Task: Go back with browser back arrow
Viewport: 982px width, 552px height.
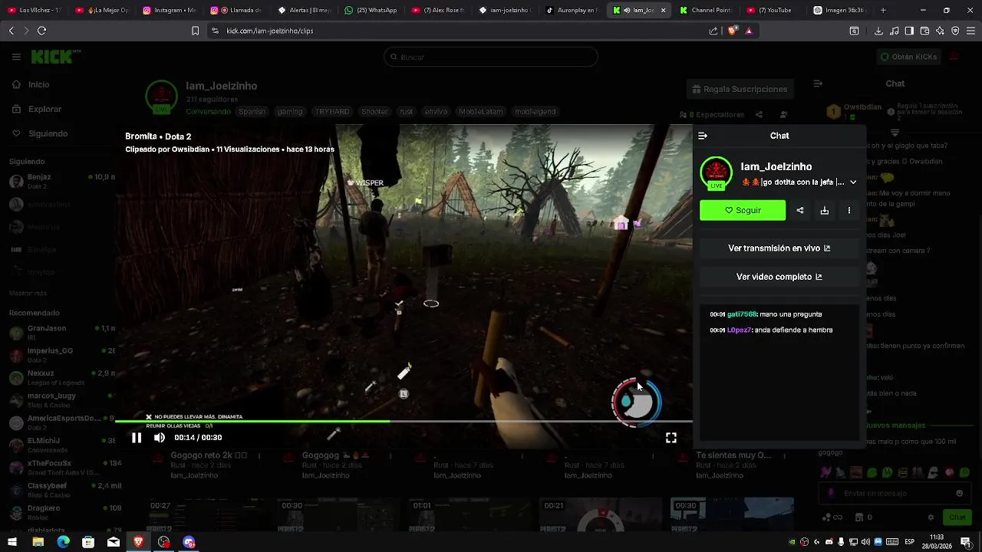Action: 12,31
